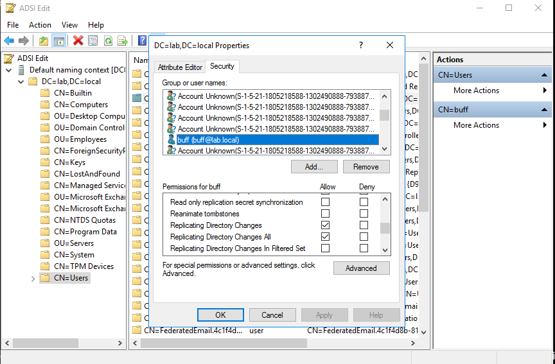Click the red Delete toolbar icon
This screenshot has width=555, height=364.
tap(78, 40)
